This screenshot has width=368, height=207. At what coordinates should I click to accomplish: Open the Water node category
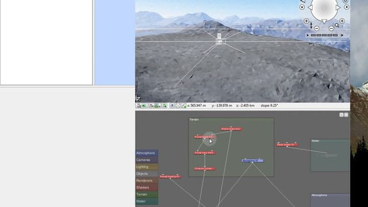coord(147,201)
